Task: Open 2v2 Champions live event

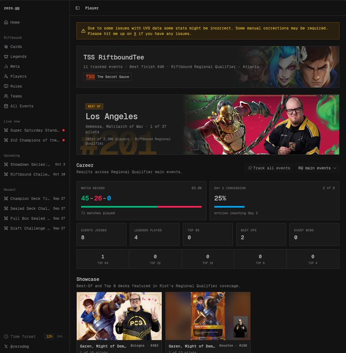Action: 34,140
